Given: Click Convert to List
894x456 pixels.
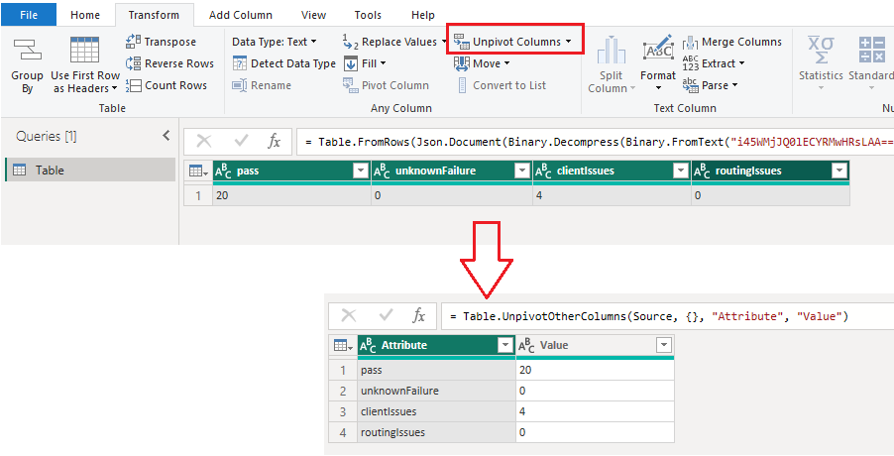Looking at the screenshot, I should [503, 85].
